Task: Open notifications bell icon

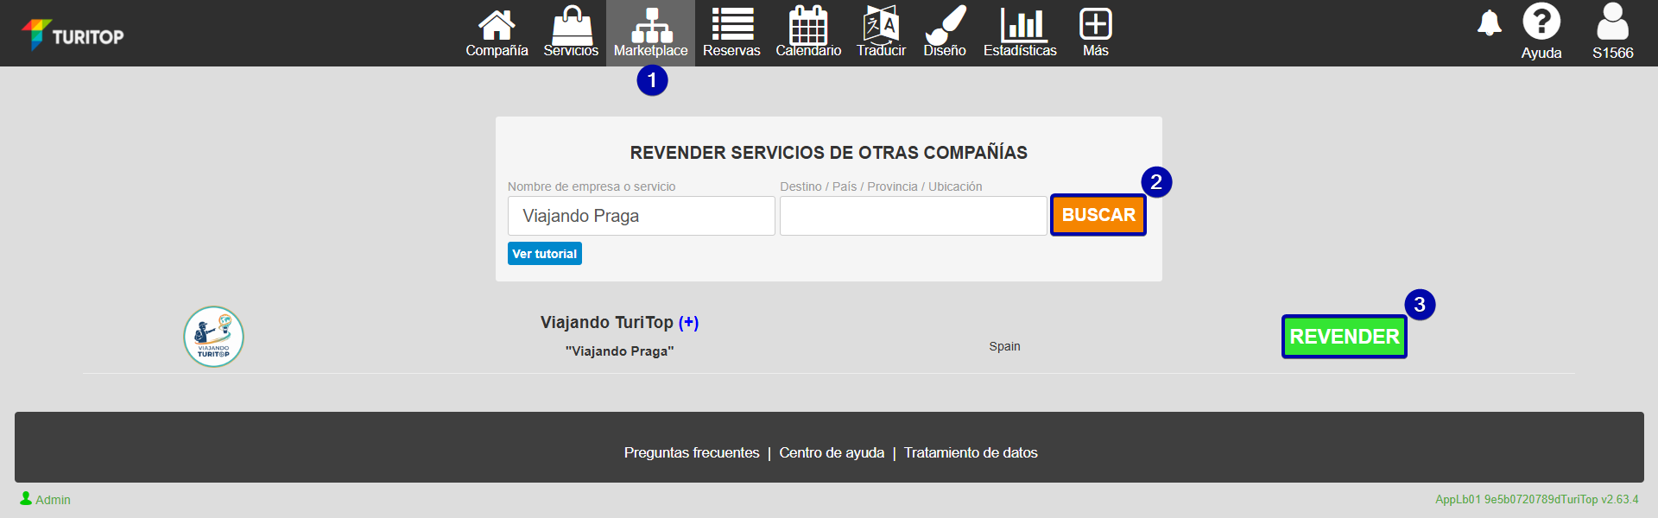Action: [1489, 23]
